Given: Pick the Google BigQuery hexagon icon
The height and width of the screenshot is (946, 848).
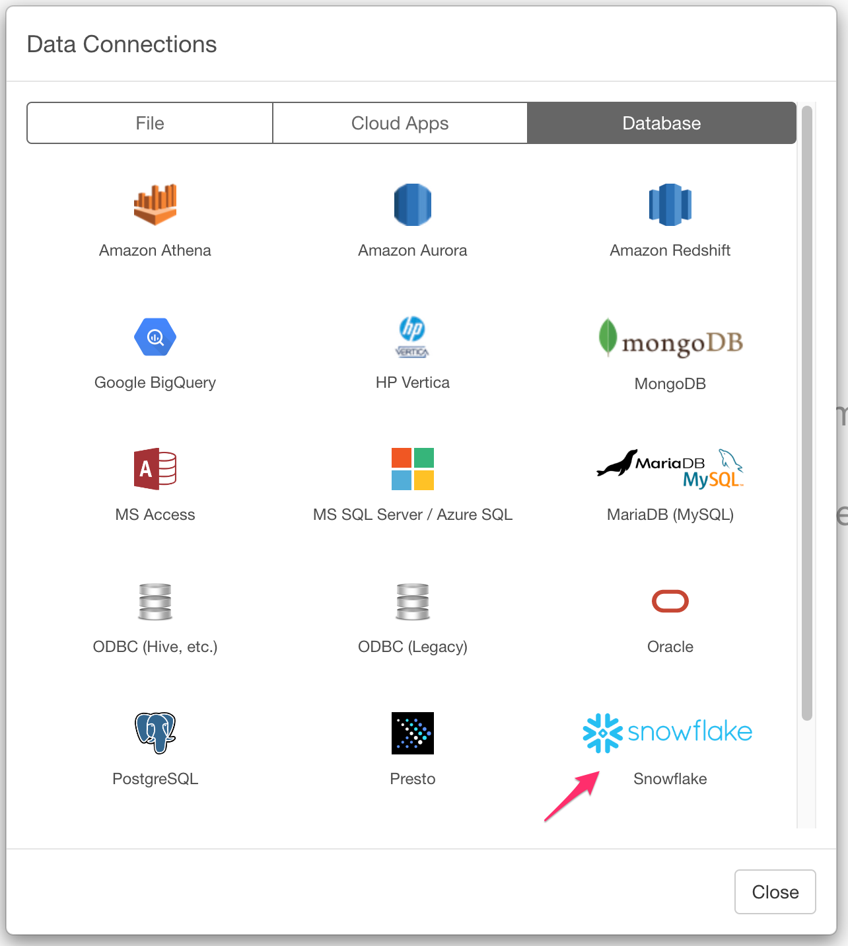Looking at the screenshot, I should [155, 337].
